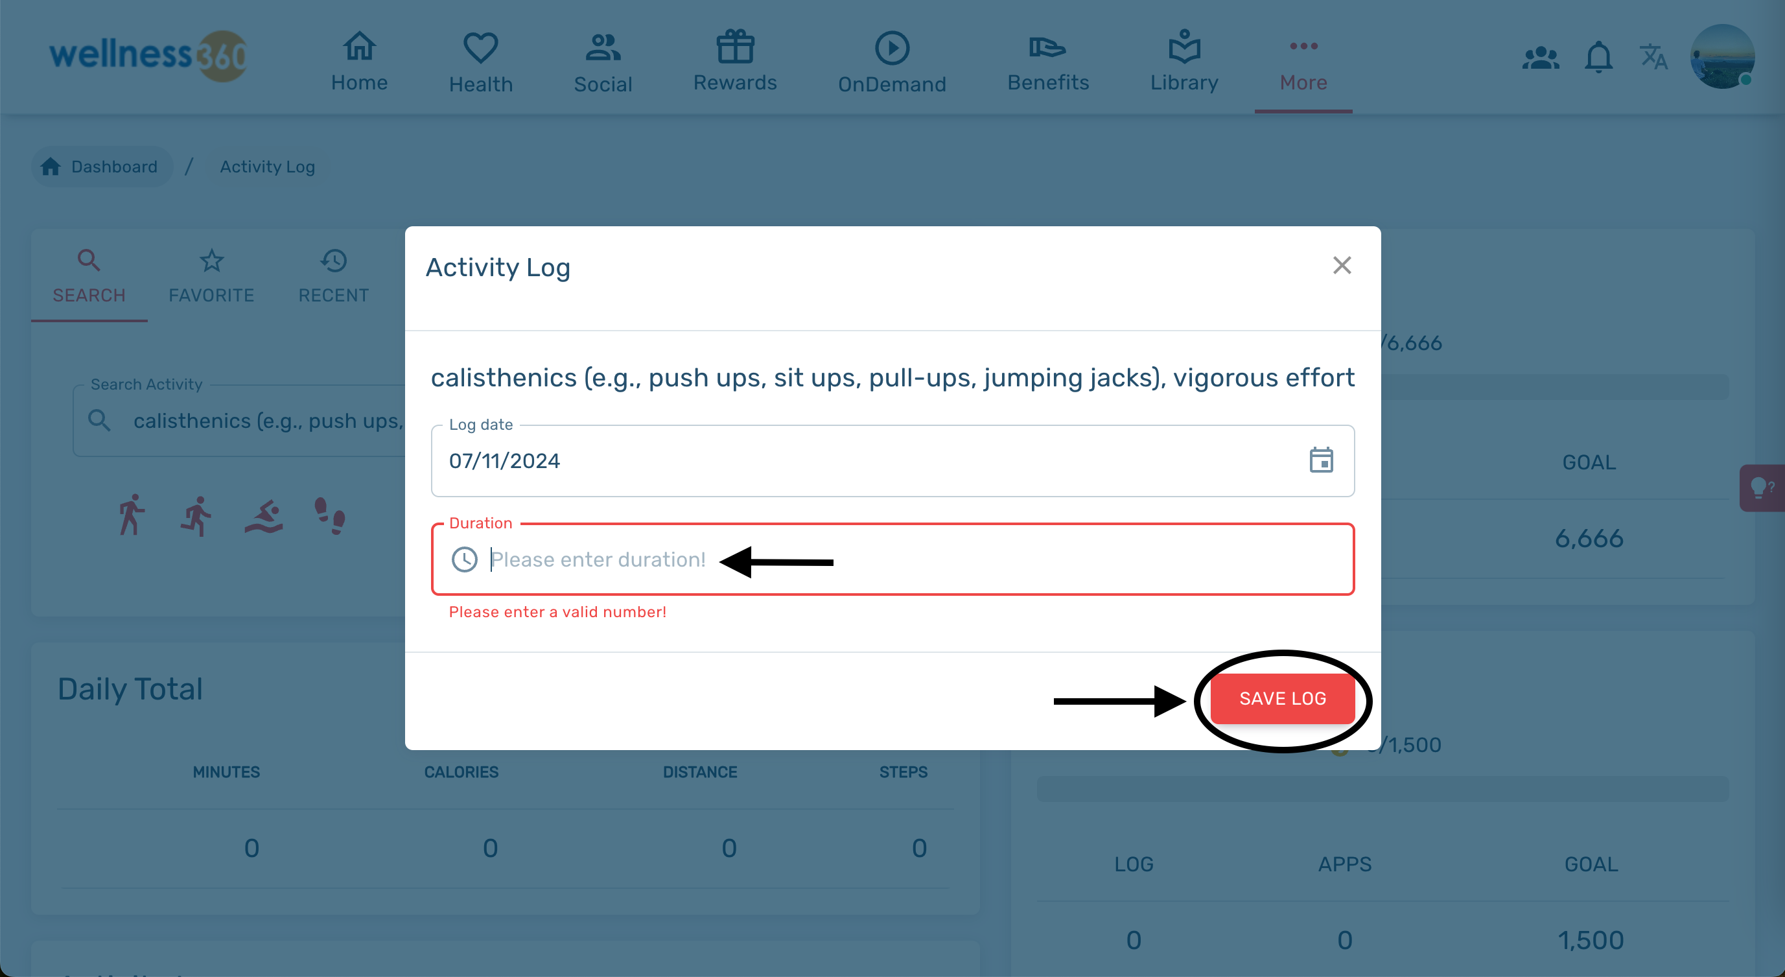Open the community group icon
Image resolution: width=1785 pixels, height=977 pixels.
1541,58
